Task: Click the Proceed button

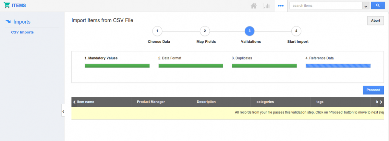Action: [x=373, y=90]
